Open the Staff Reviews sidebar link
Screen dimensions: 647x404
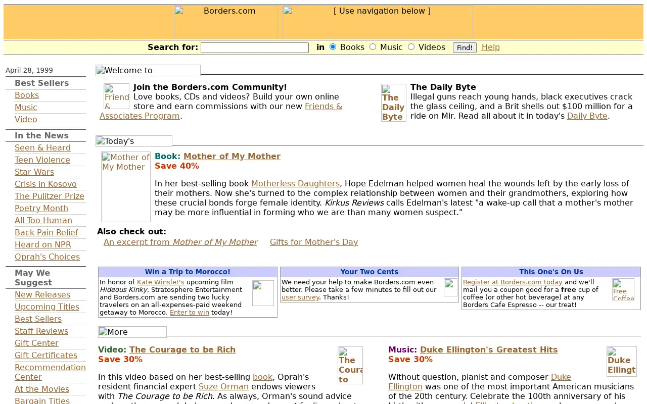click(x=41, y=331)
